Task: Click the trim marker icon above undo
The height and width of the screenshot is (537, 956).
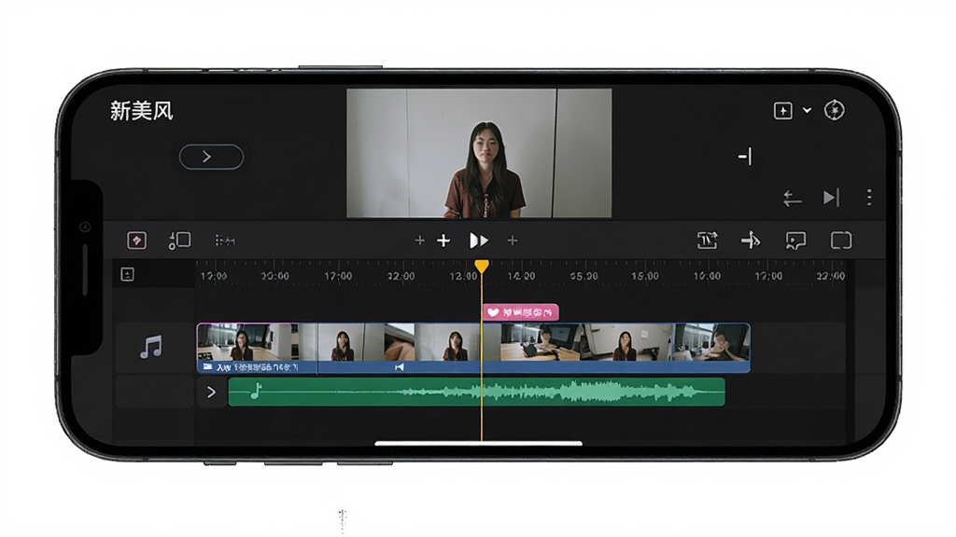Action: (745, 157)
